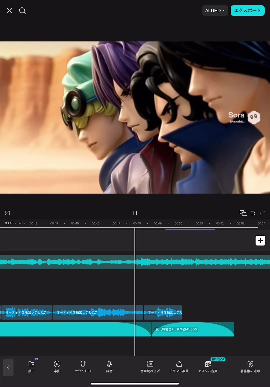The image size is (270, 387).
Task: Go back using the left chevron
Action: click(x=8, y=367)
